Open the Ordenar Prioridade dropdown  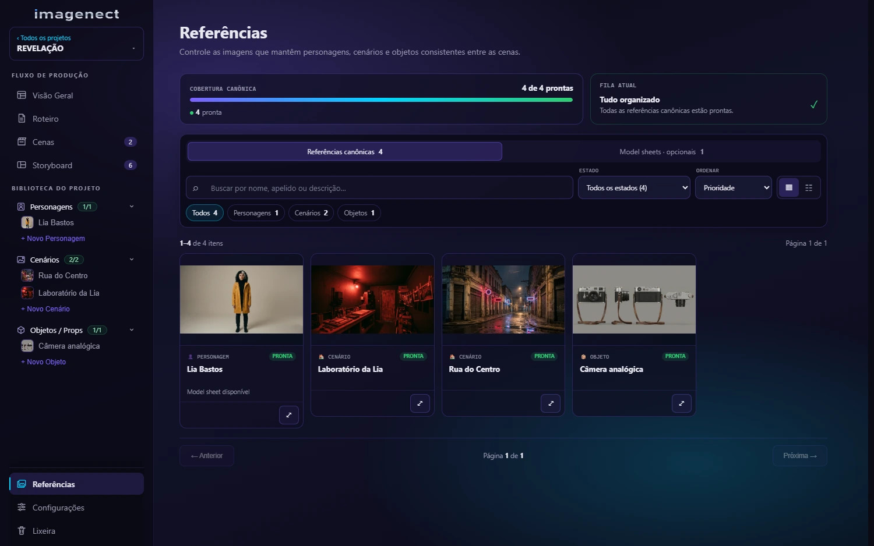pos(734,187)
